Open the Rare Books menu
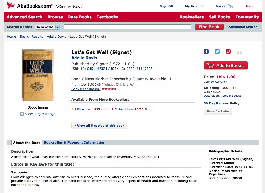Viewport: 265px width, 193px height. pos(80,17)
